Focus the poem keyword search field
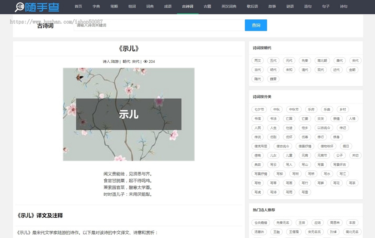Screen dimensions: 375x238 tap(159, 25)
